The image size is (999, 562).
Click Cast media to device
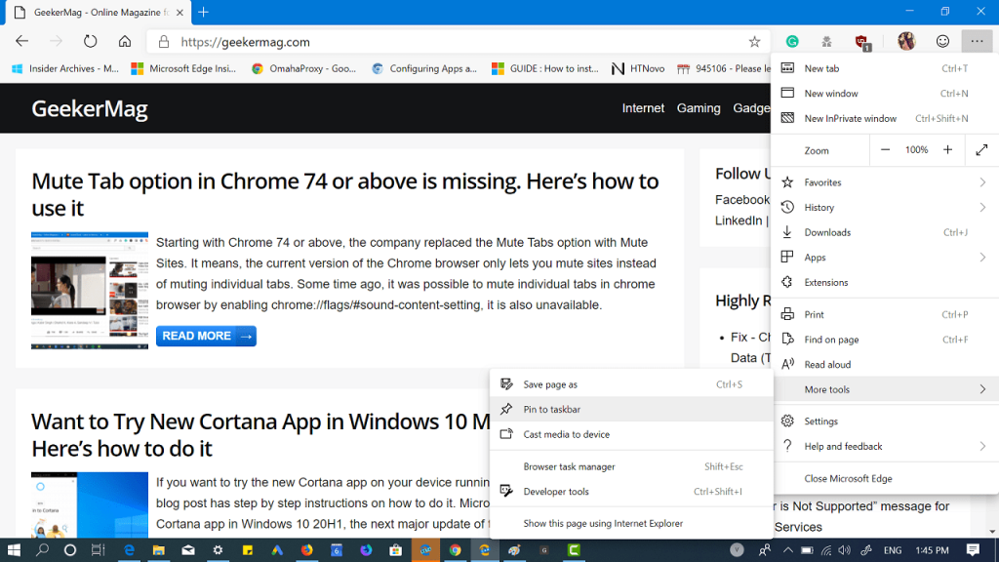point(631,434)
